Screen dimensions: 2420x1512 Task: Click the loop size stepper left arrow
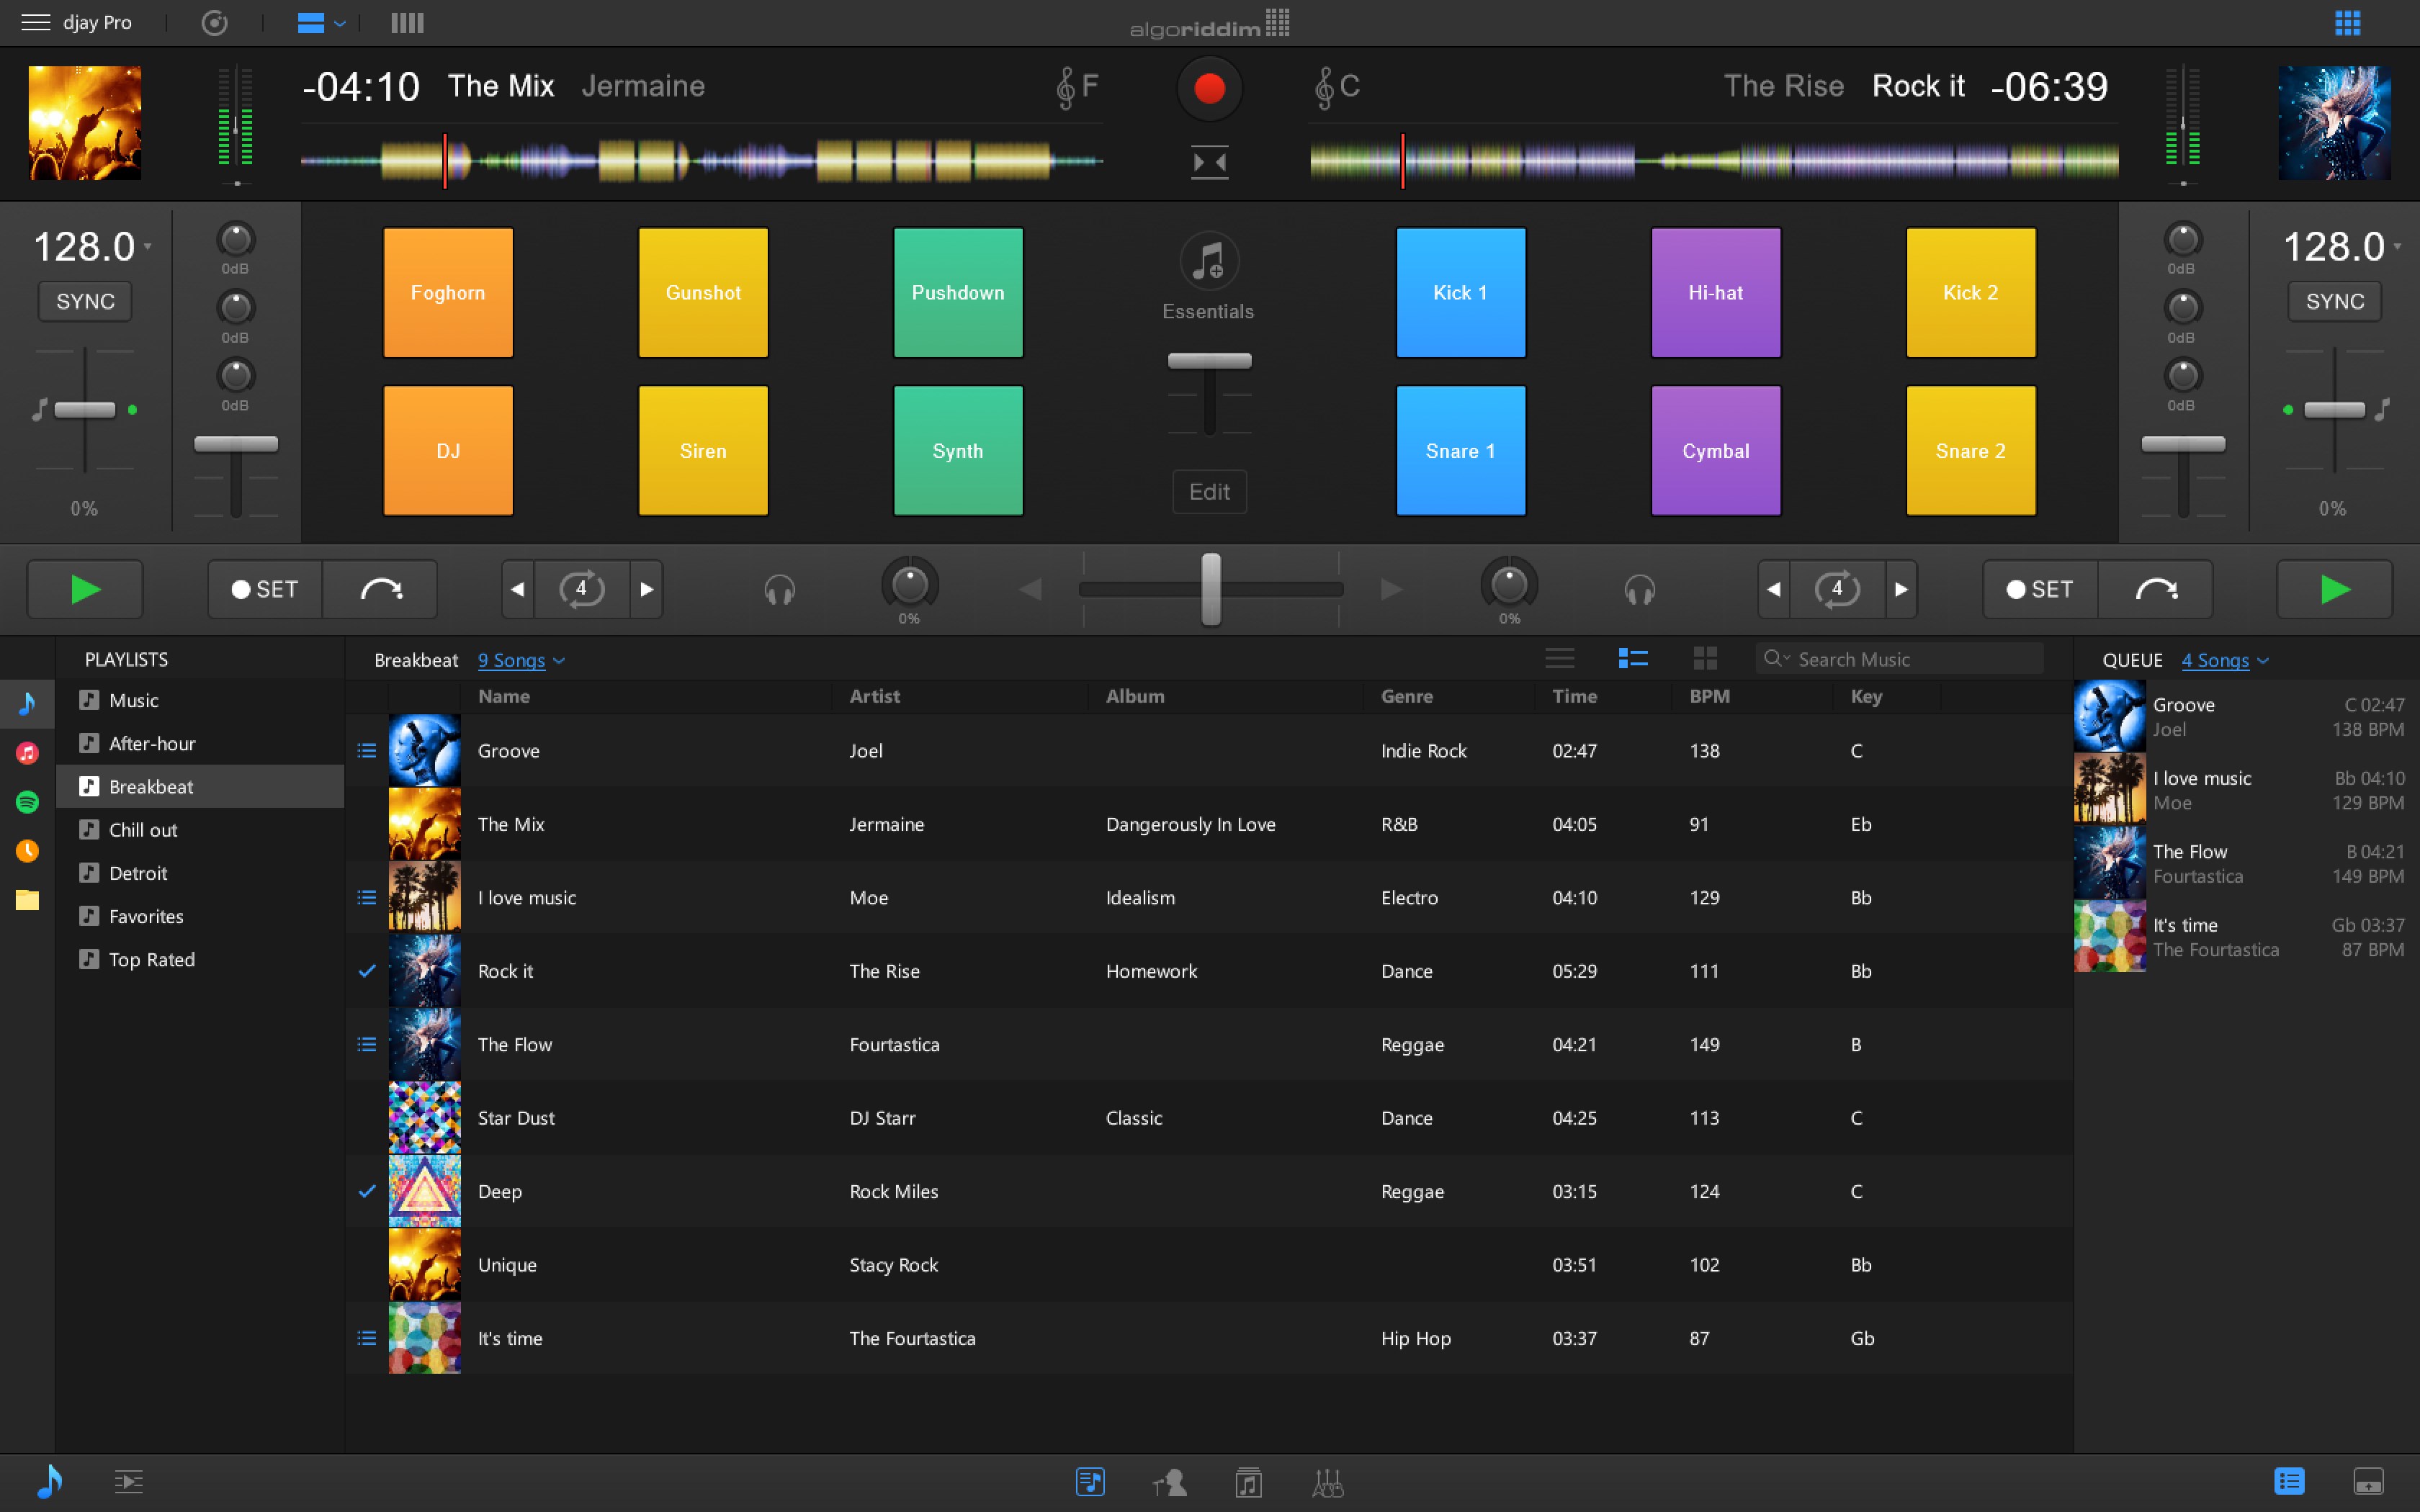[516, 589]
